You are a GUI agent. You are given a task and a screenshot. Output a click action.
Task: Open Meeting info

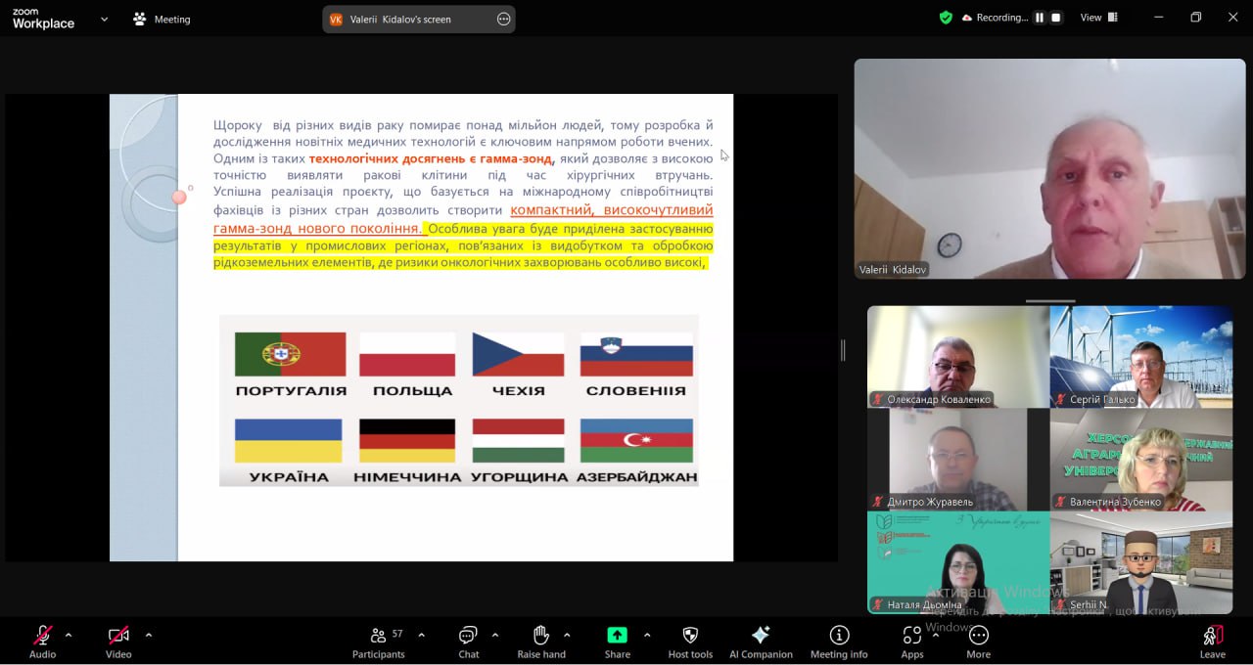pyautogui.click(x=839, y=642)
